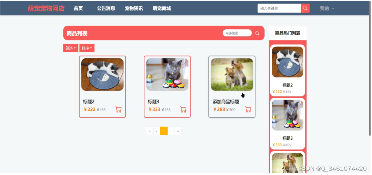Jump to last page using » pagination arrow
Image resolution: width=372 pixels, height=175 pixels.
[x=178, y=131]
